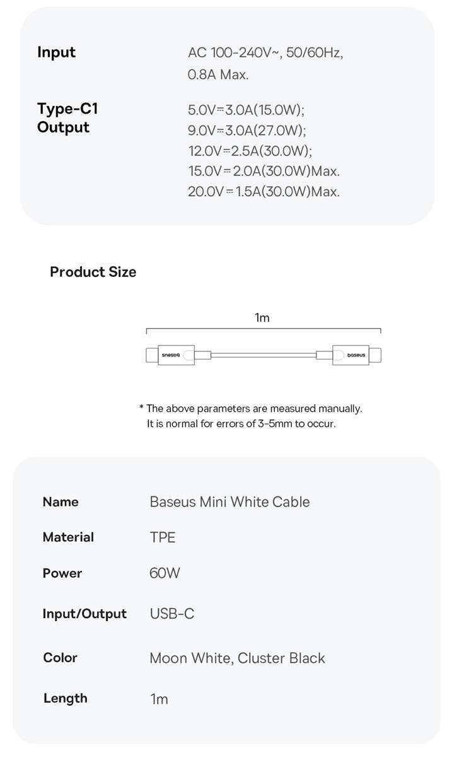Click the 15.0V 2.0A output line
This screenshot has width=454, height=772.
click(264, 171)
